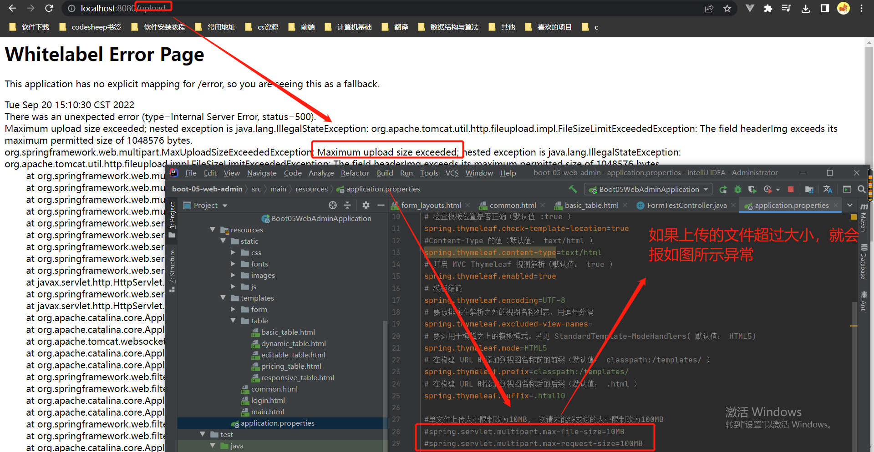
Task: Open the VCS menu in IntelliJ
Action: tap(452, 173)
